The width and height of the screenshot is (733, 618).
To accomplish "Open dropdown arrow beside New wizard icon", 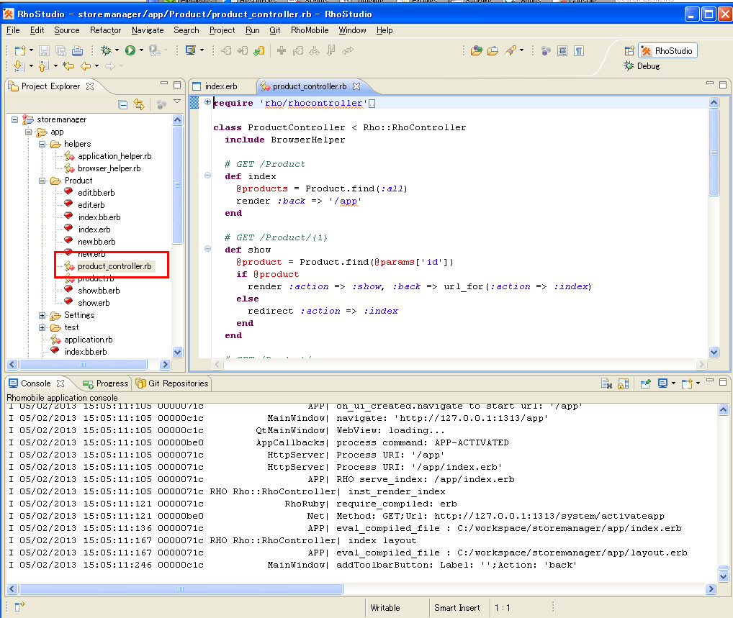I will (31, 50).
